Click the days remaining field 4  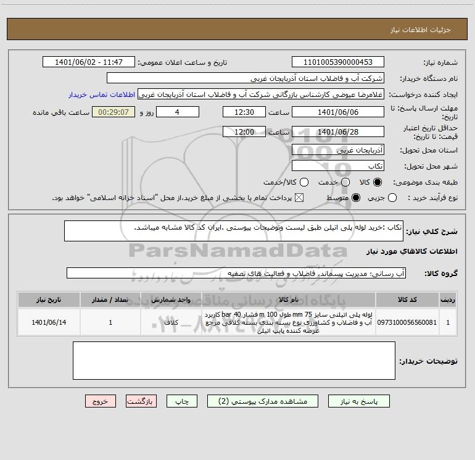[x=178, y=112]
